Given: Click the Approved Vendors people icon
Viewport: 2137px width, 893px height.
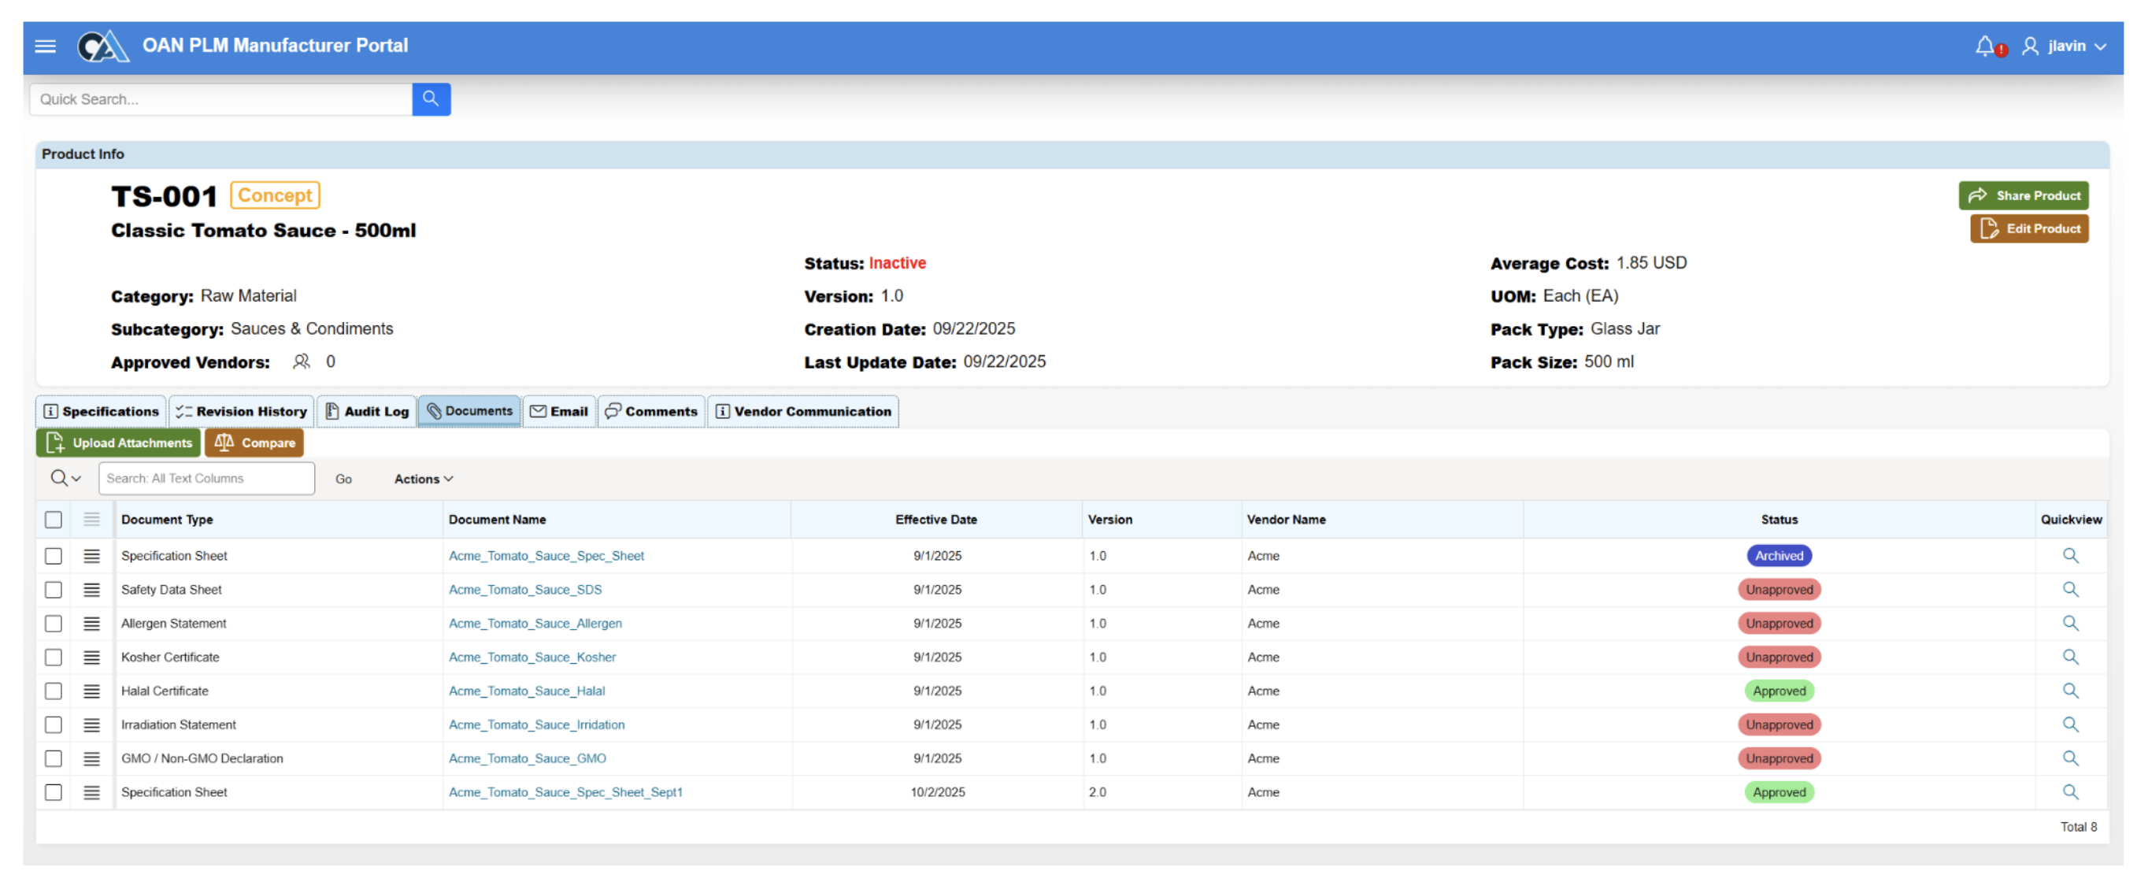Looking at the screenshot, I should 301,362.
